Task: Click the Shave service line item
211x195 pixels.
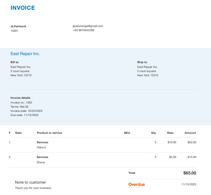Action: (41, 162)
